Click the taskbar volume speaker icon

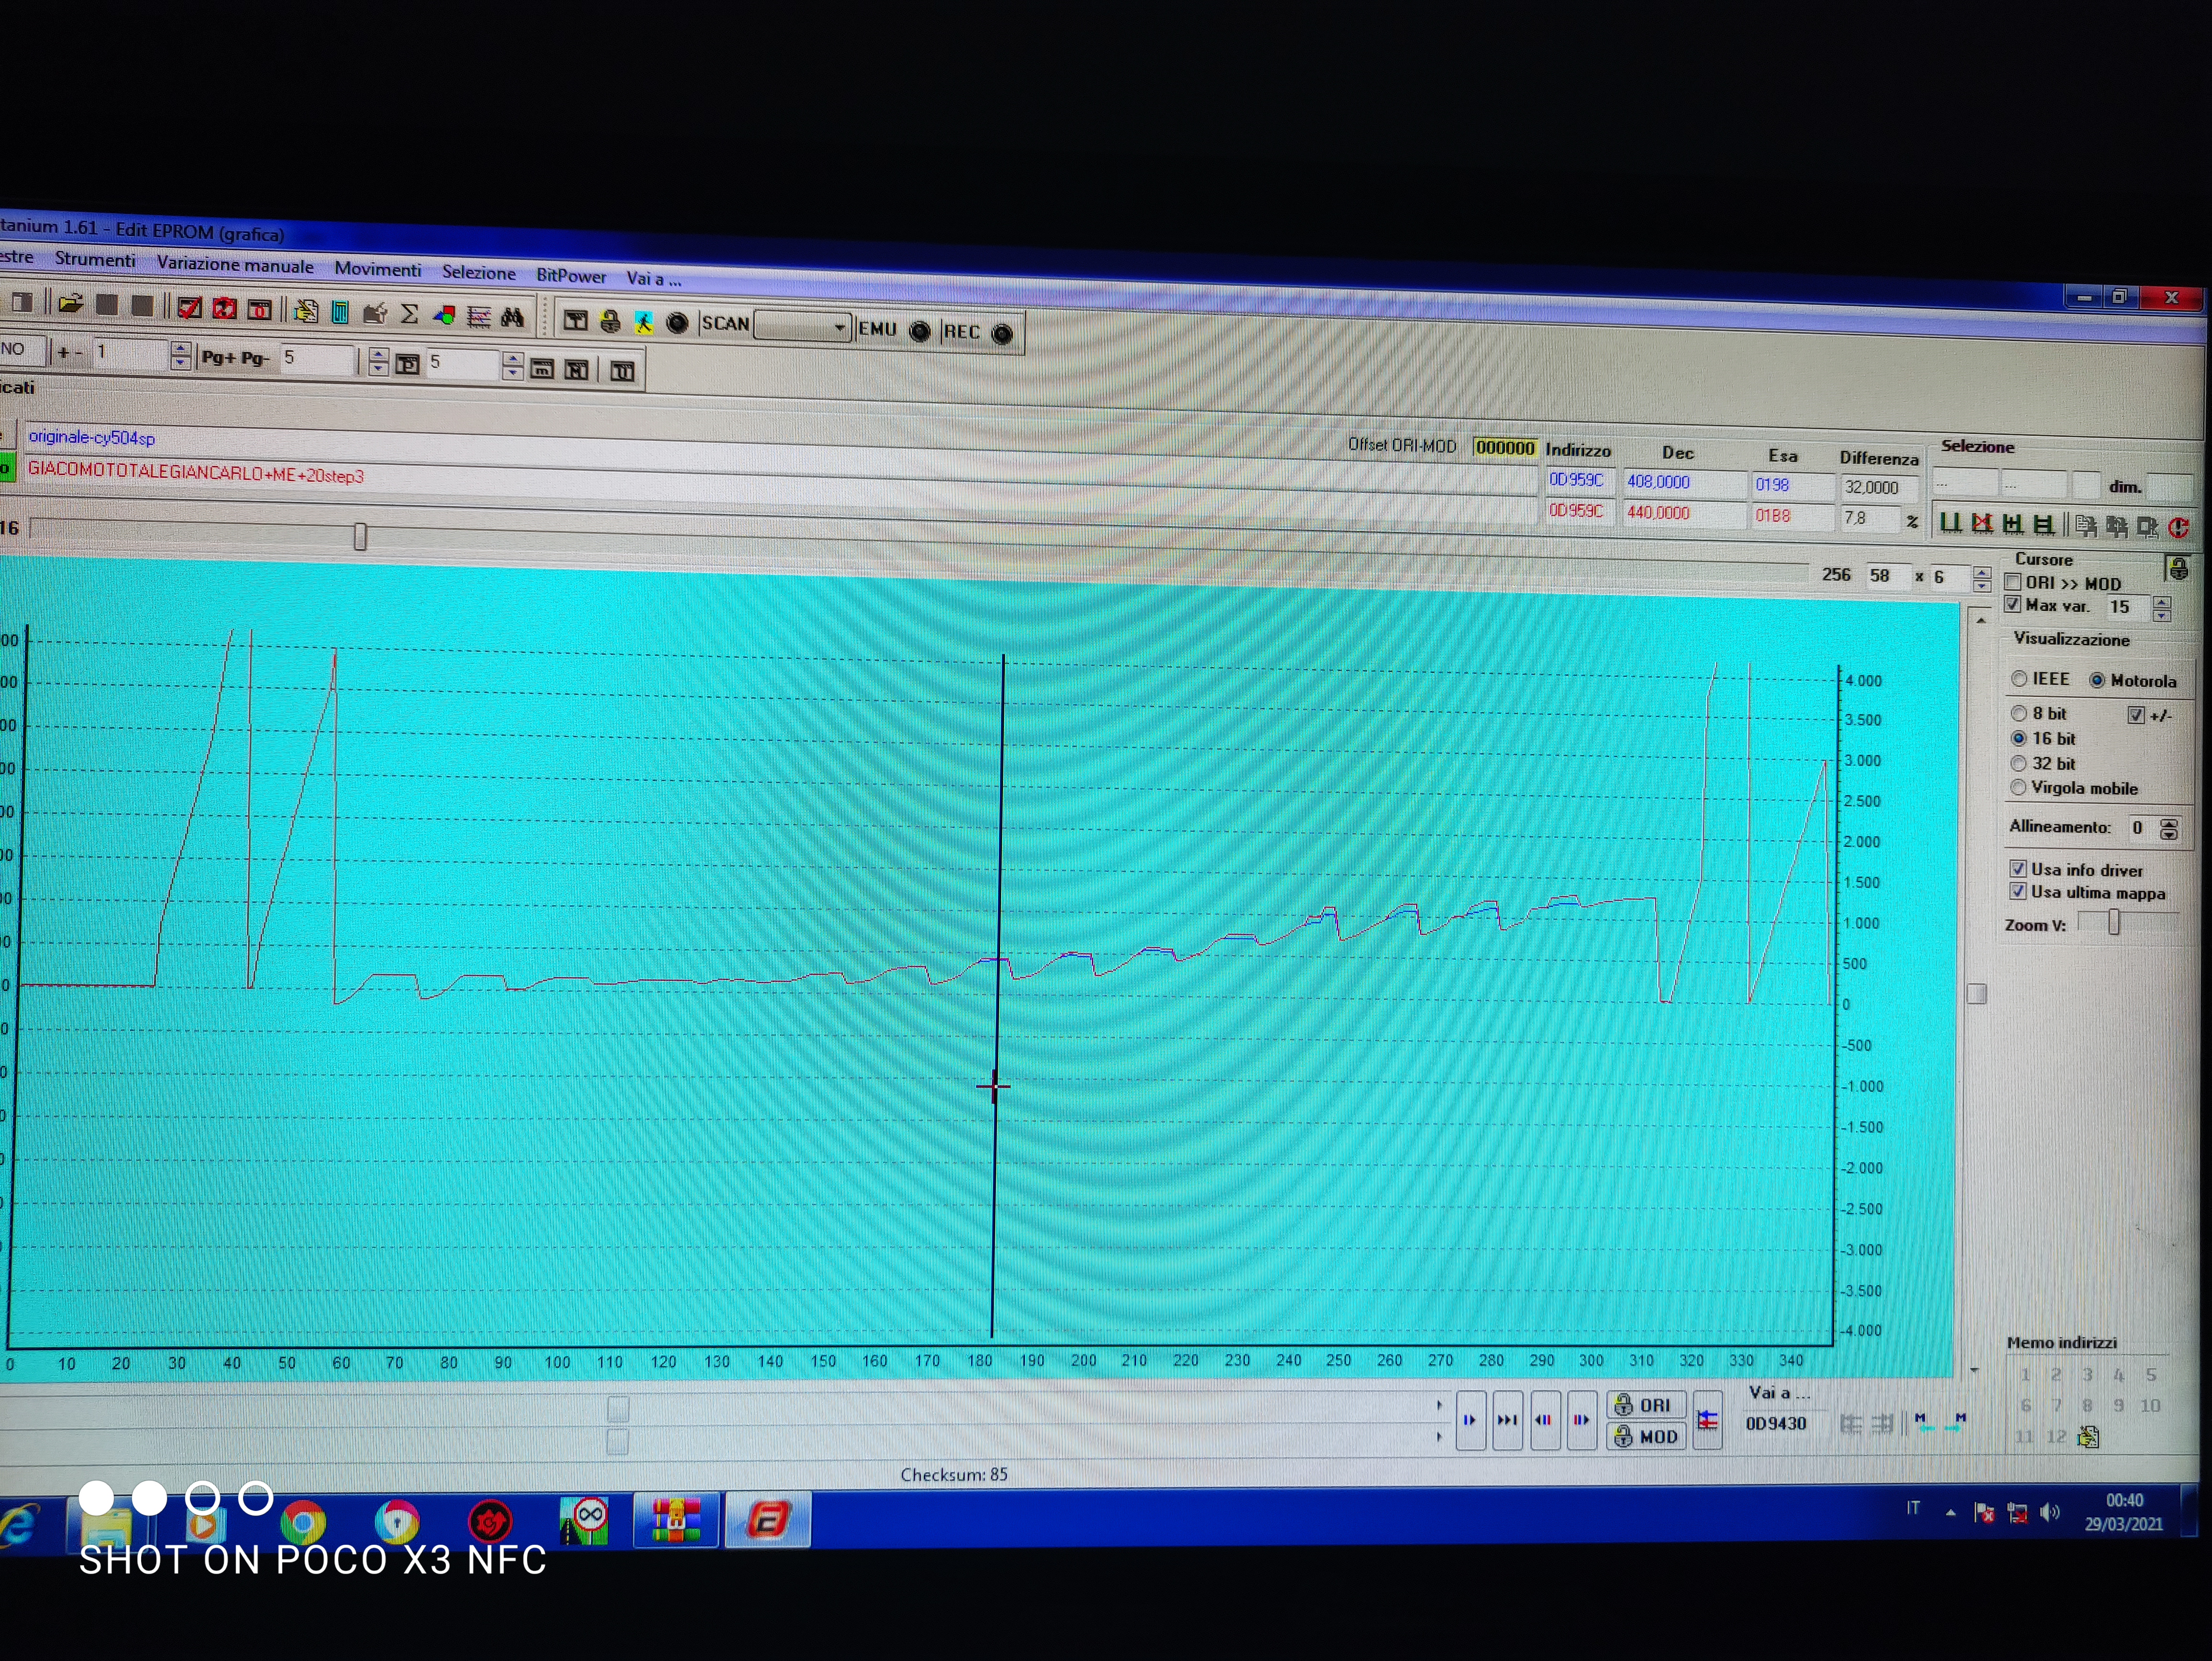2049,1512
